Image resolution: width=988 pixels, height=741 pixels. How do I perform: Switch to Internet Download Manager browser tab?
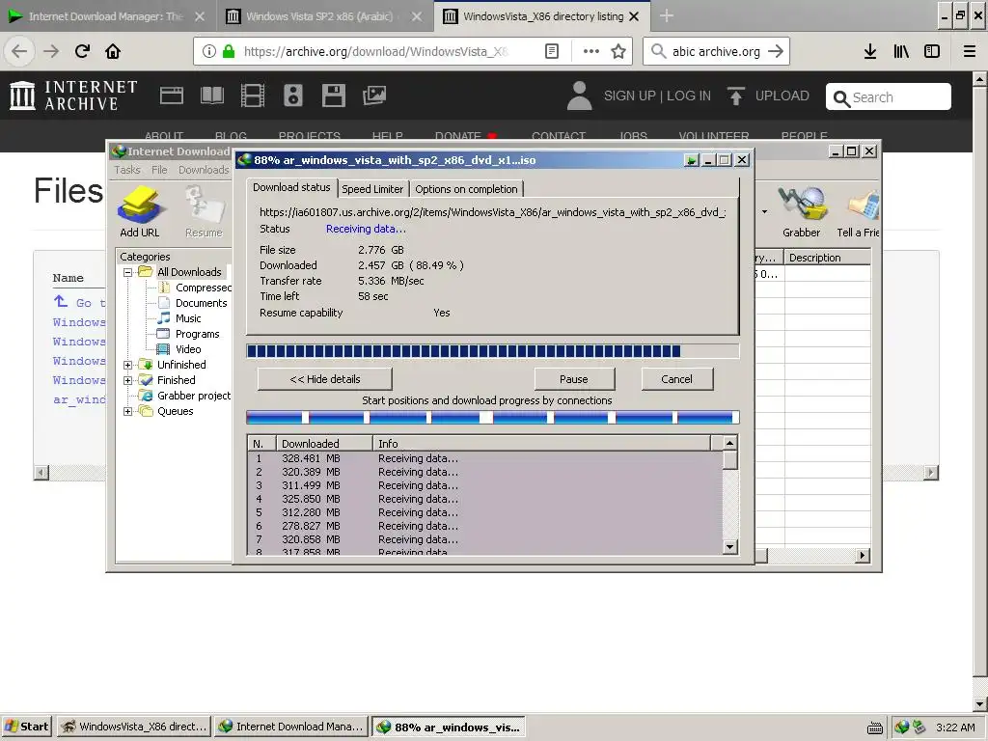point(104,16)
